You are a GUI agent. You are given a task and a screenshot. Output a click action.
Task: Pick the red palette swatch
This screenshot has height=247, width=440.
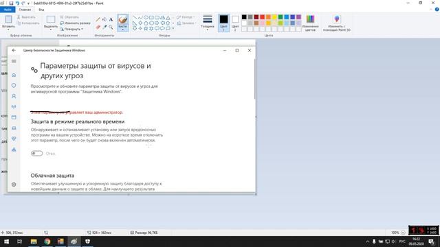pos(263,17)
